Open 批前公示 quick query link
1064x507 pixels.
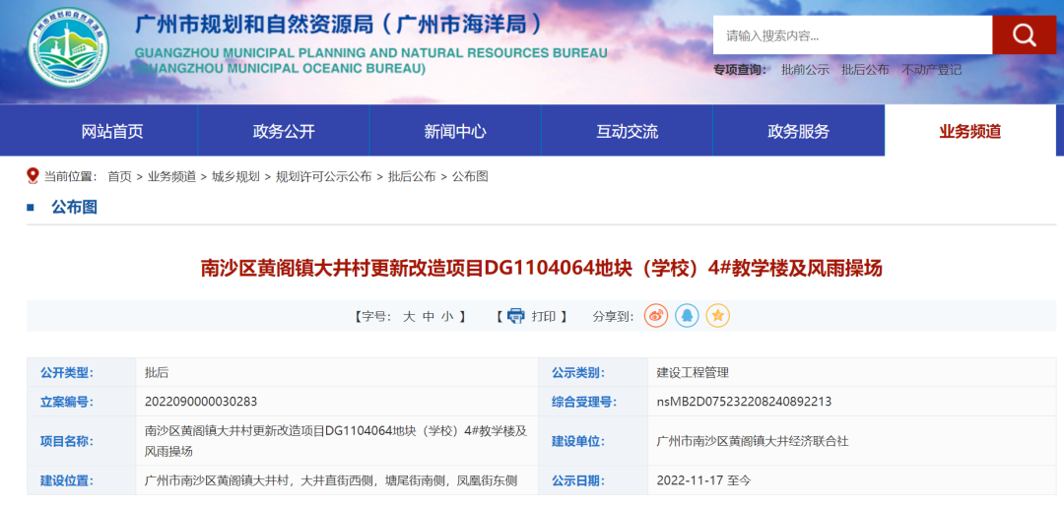click(x=806, y=70)
